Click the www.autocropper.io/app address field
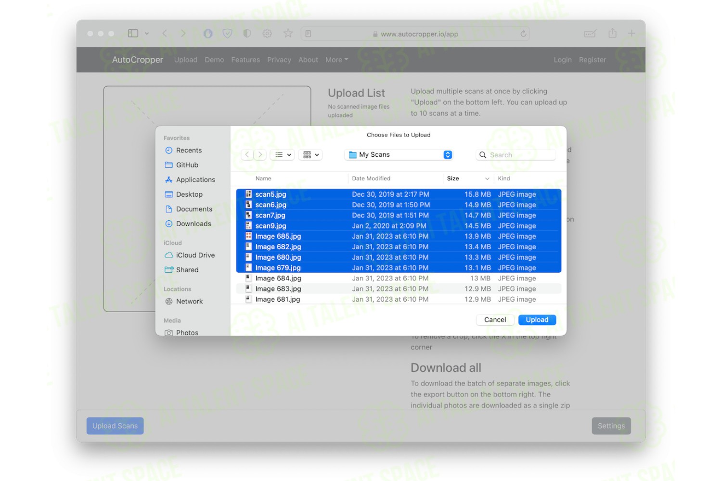This screenshot has height=481, width=722. 415,34
